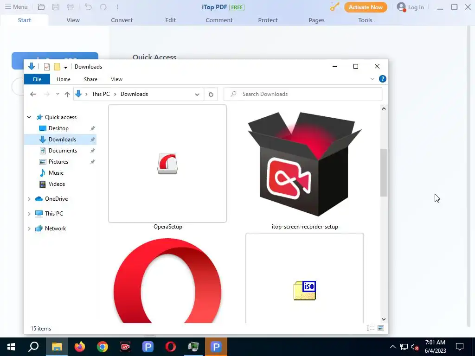
Task: Open Firefox from the taskbar
Action: click(80, 347)
